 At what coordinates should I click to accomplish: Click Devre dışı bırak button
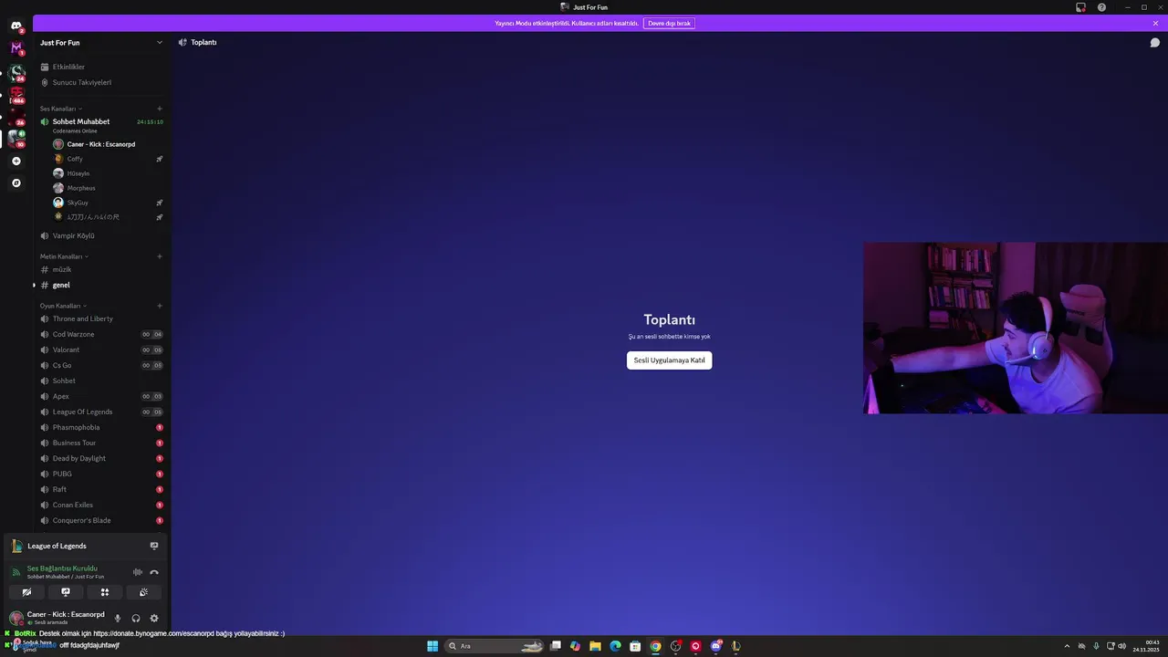click(669, 23)
